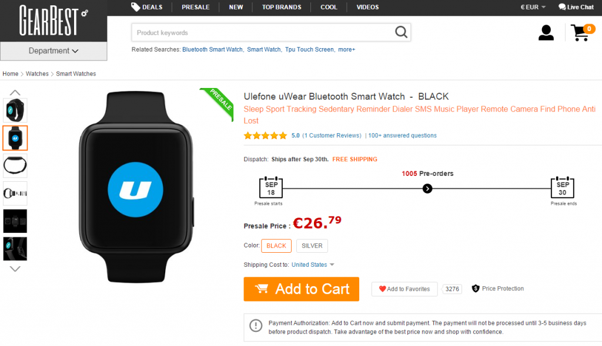Open the 100+ answered questions link
Viewport: 602px width, 346px height.
point(402,135)
